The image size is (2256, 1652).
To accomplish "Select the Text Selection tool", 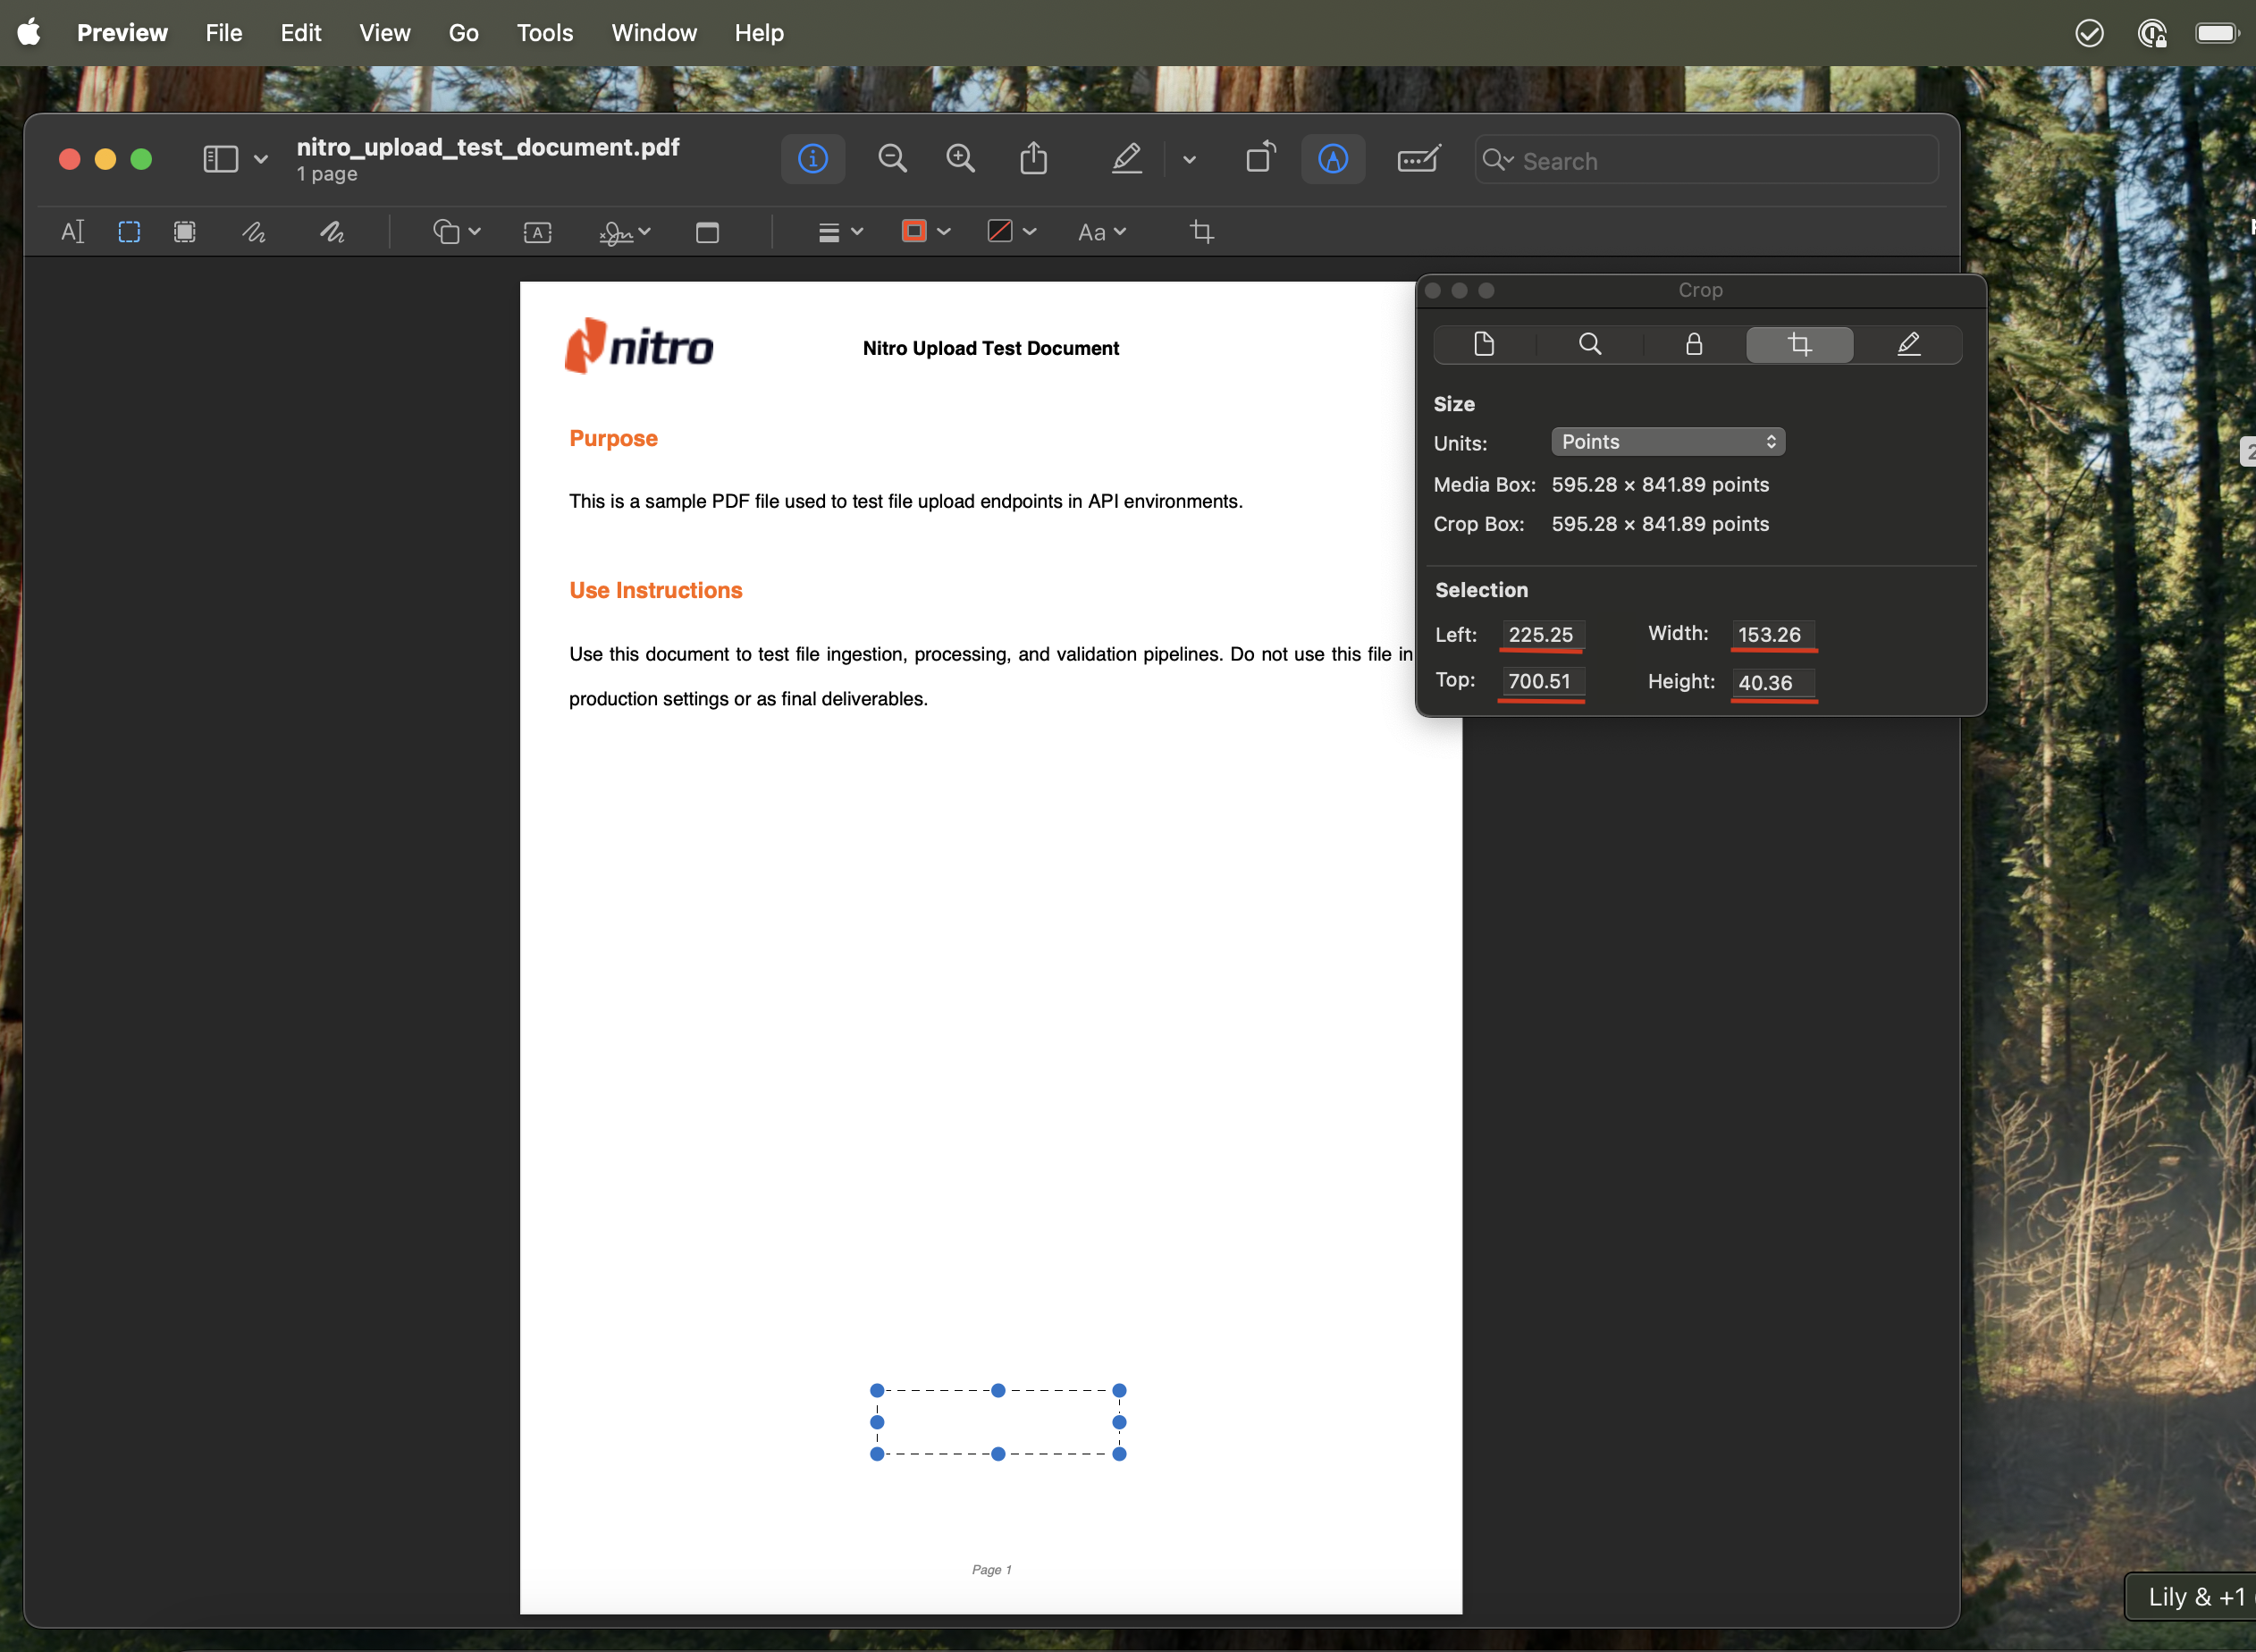I will (72, 232).
